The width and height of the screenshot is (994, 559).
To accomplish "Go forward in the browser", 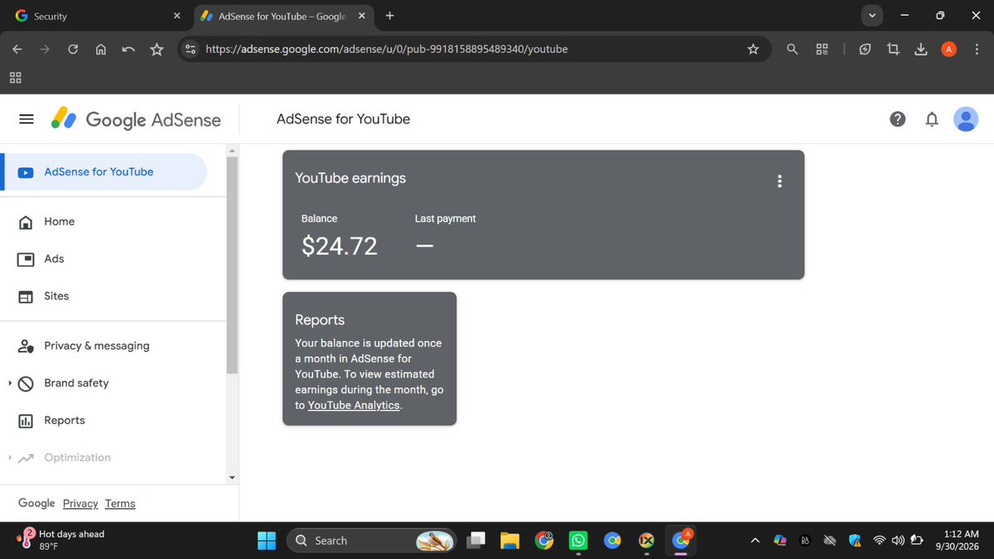I will [x=45, y=50].
